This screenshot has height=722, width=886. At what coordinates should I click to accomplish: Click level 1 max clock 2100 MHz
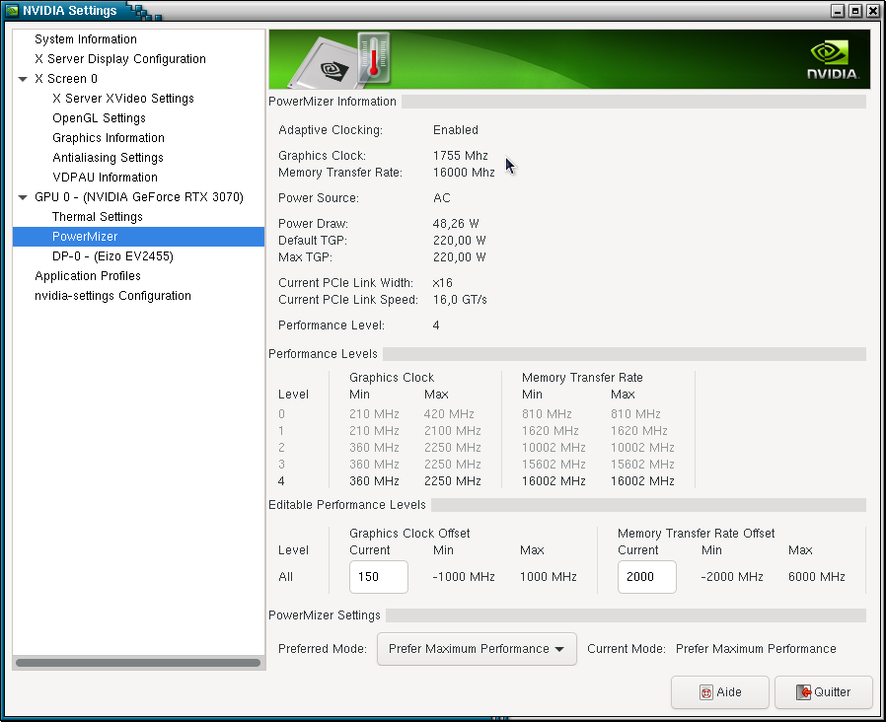pos(453,431)
